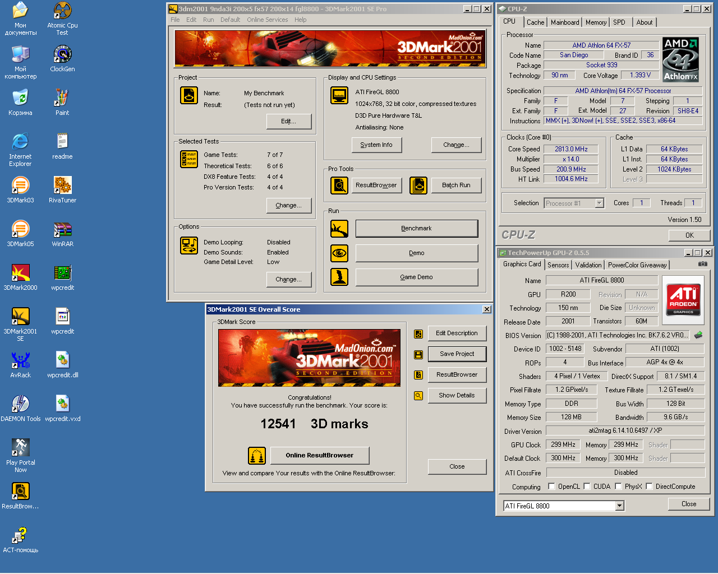Click the BIOS save chip icon
The height and width of the screenshot is (574, 718).
[x=698, y=335]
